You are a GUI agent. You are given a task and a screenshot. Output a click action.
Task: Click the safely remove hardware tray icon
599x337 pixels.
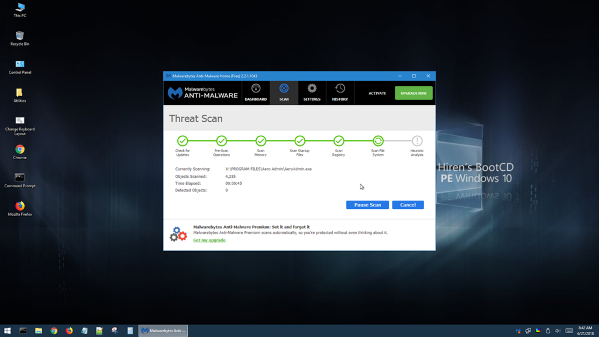[x=548, y=331]
